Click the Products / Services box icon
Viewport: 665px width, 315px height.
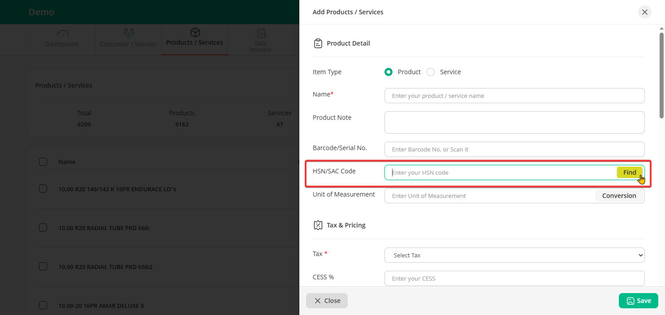coord(195,33)
